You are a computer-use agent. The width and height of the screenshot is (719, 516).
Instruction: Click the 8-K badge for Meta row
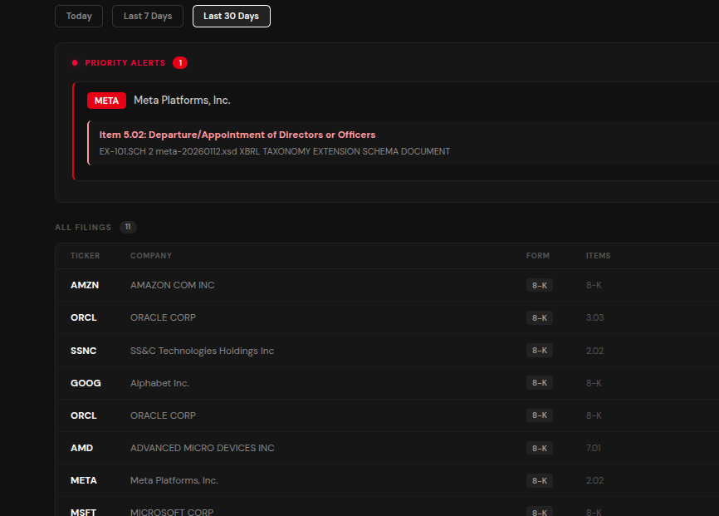(540, 480)
